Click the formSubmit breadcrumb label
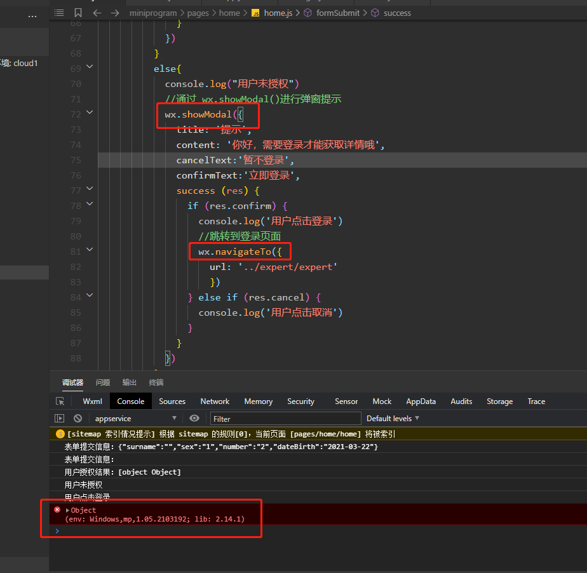587x573 pixels. click(x=338, y=13)
